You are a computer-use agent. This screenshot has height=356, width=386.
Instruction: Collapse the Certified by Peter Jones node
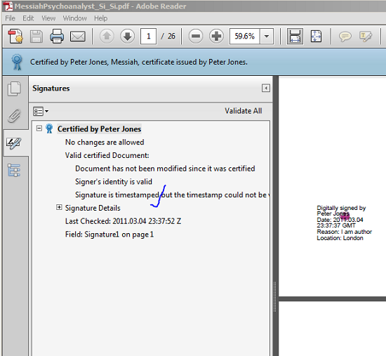click(x=39, y=128)
